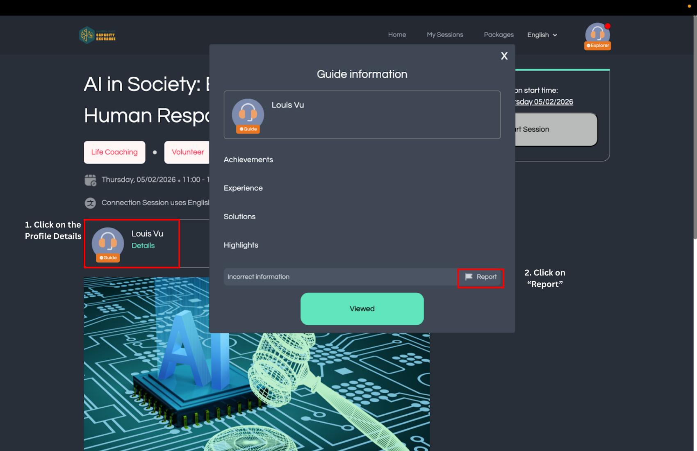This screenshot has width=697, height=451.
Task: Open the English language dropdown
Action: point(542,35)
